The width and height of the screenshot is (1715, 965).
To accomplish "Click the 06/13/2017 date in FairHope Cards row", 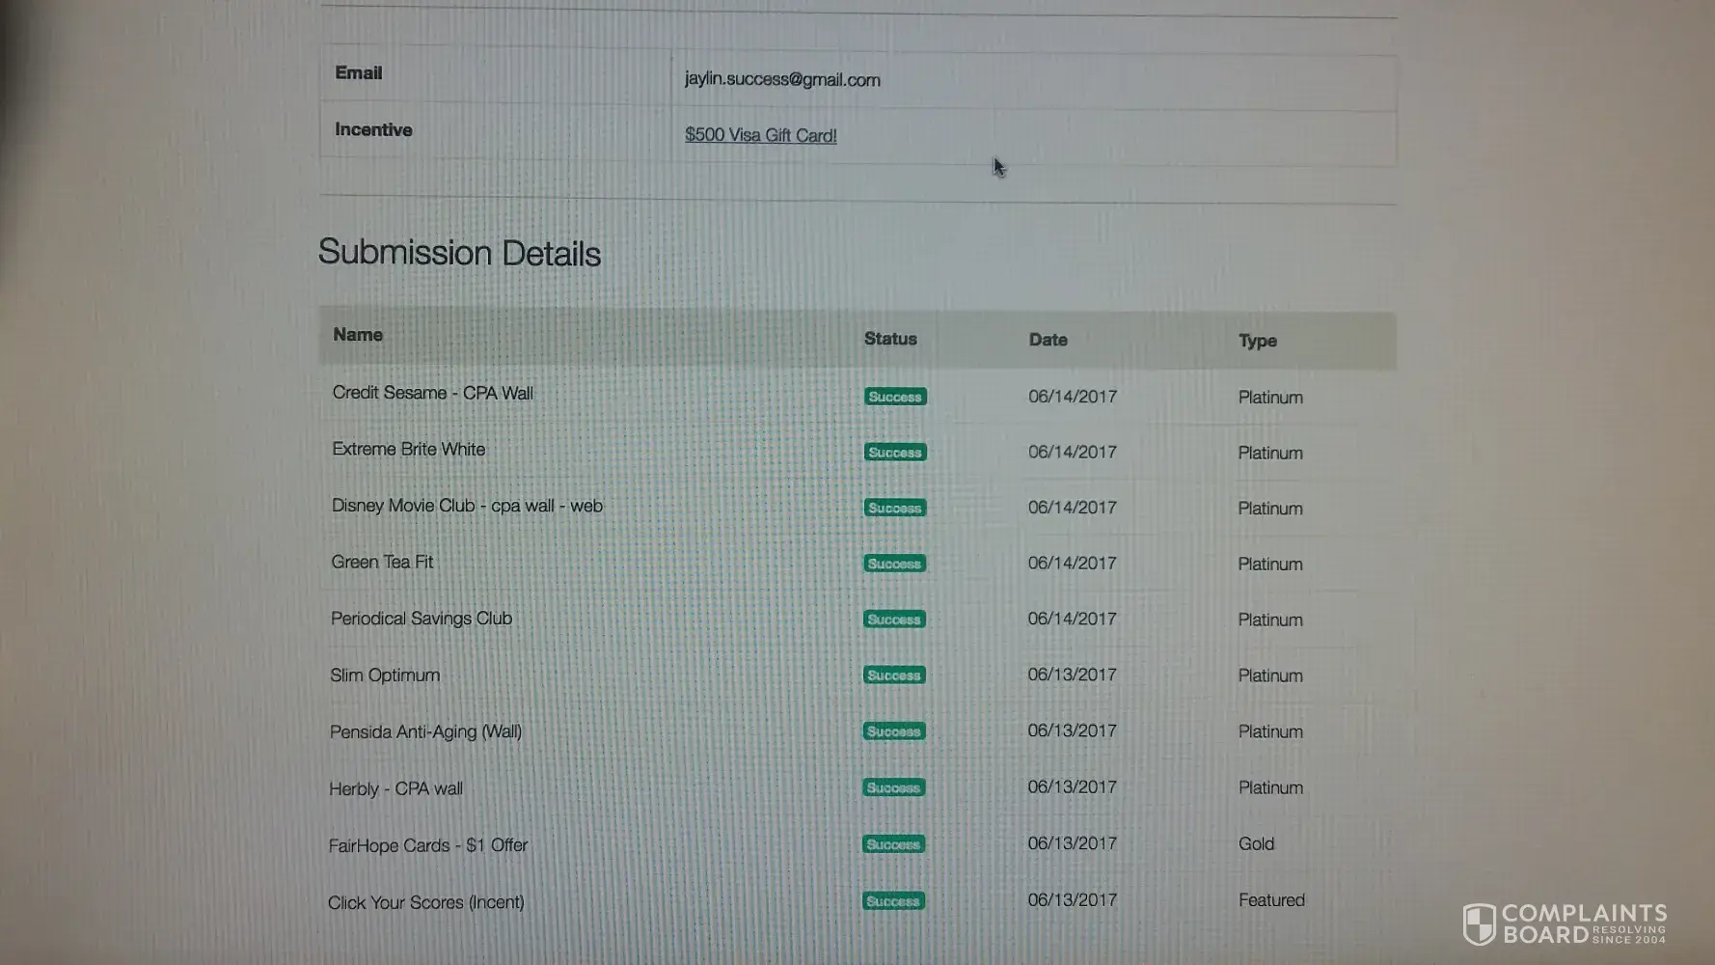I will pyautogui.click(x=1073, y=843).
